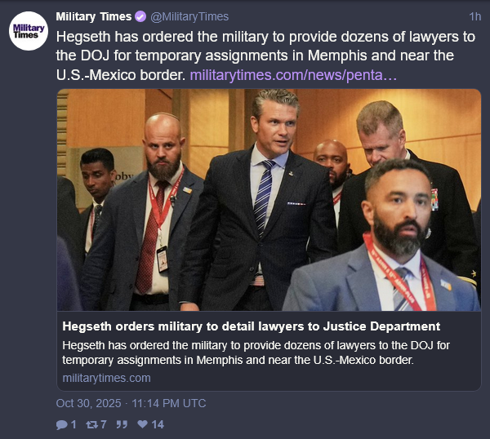Image resolution: width=490 pixels, height=439 pixels.
Task: Click the quote marks icon
Action: (122, 424)
